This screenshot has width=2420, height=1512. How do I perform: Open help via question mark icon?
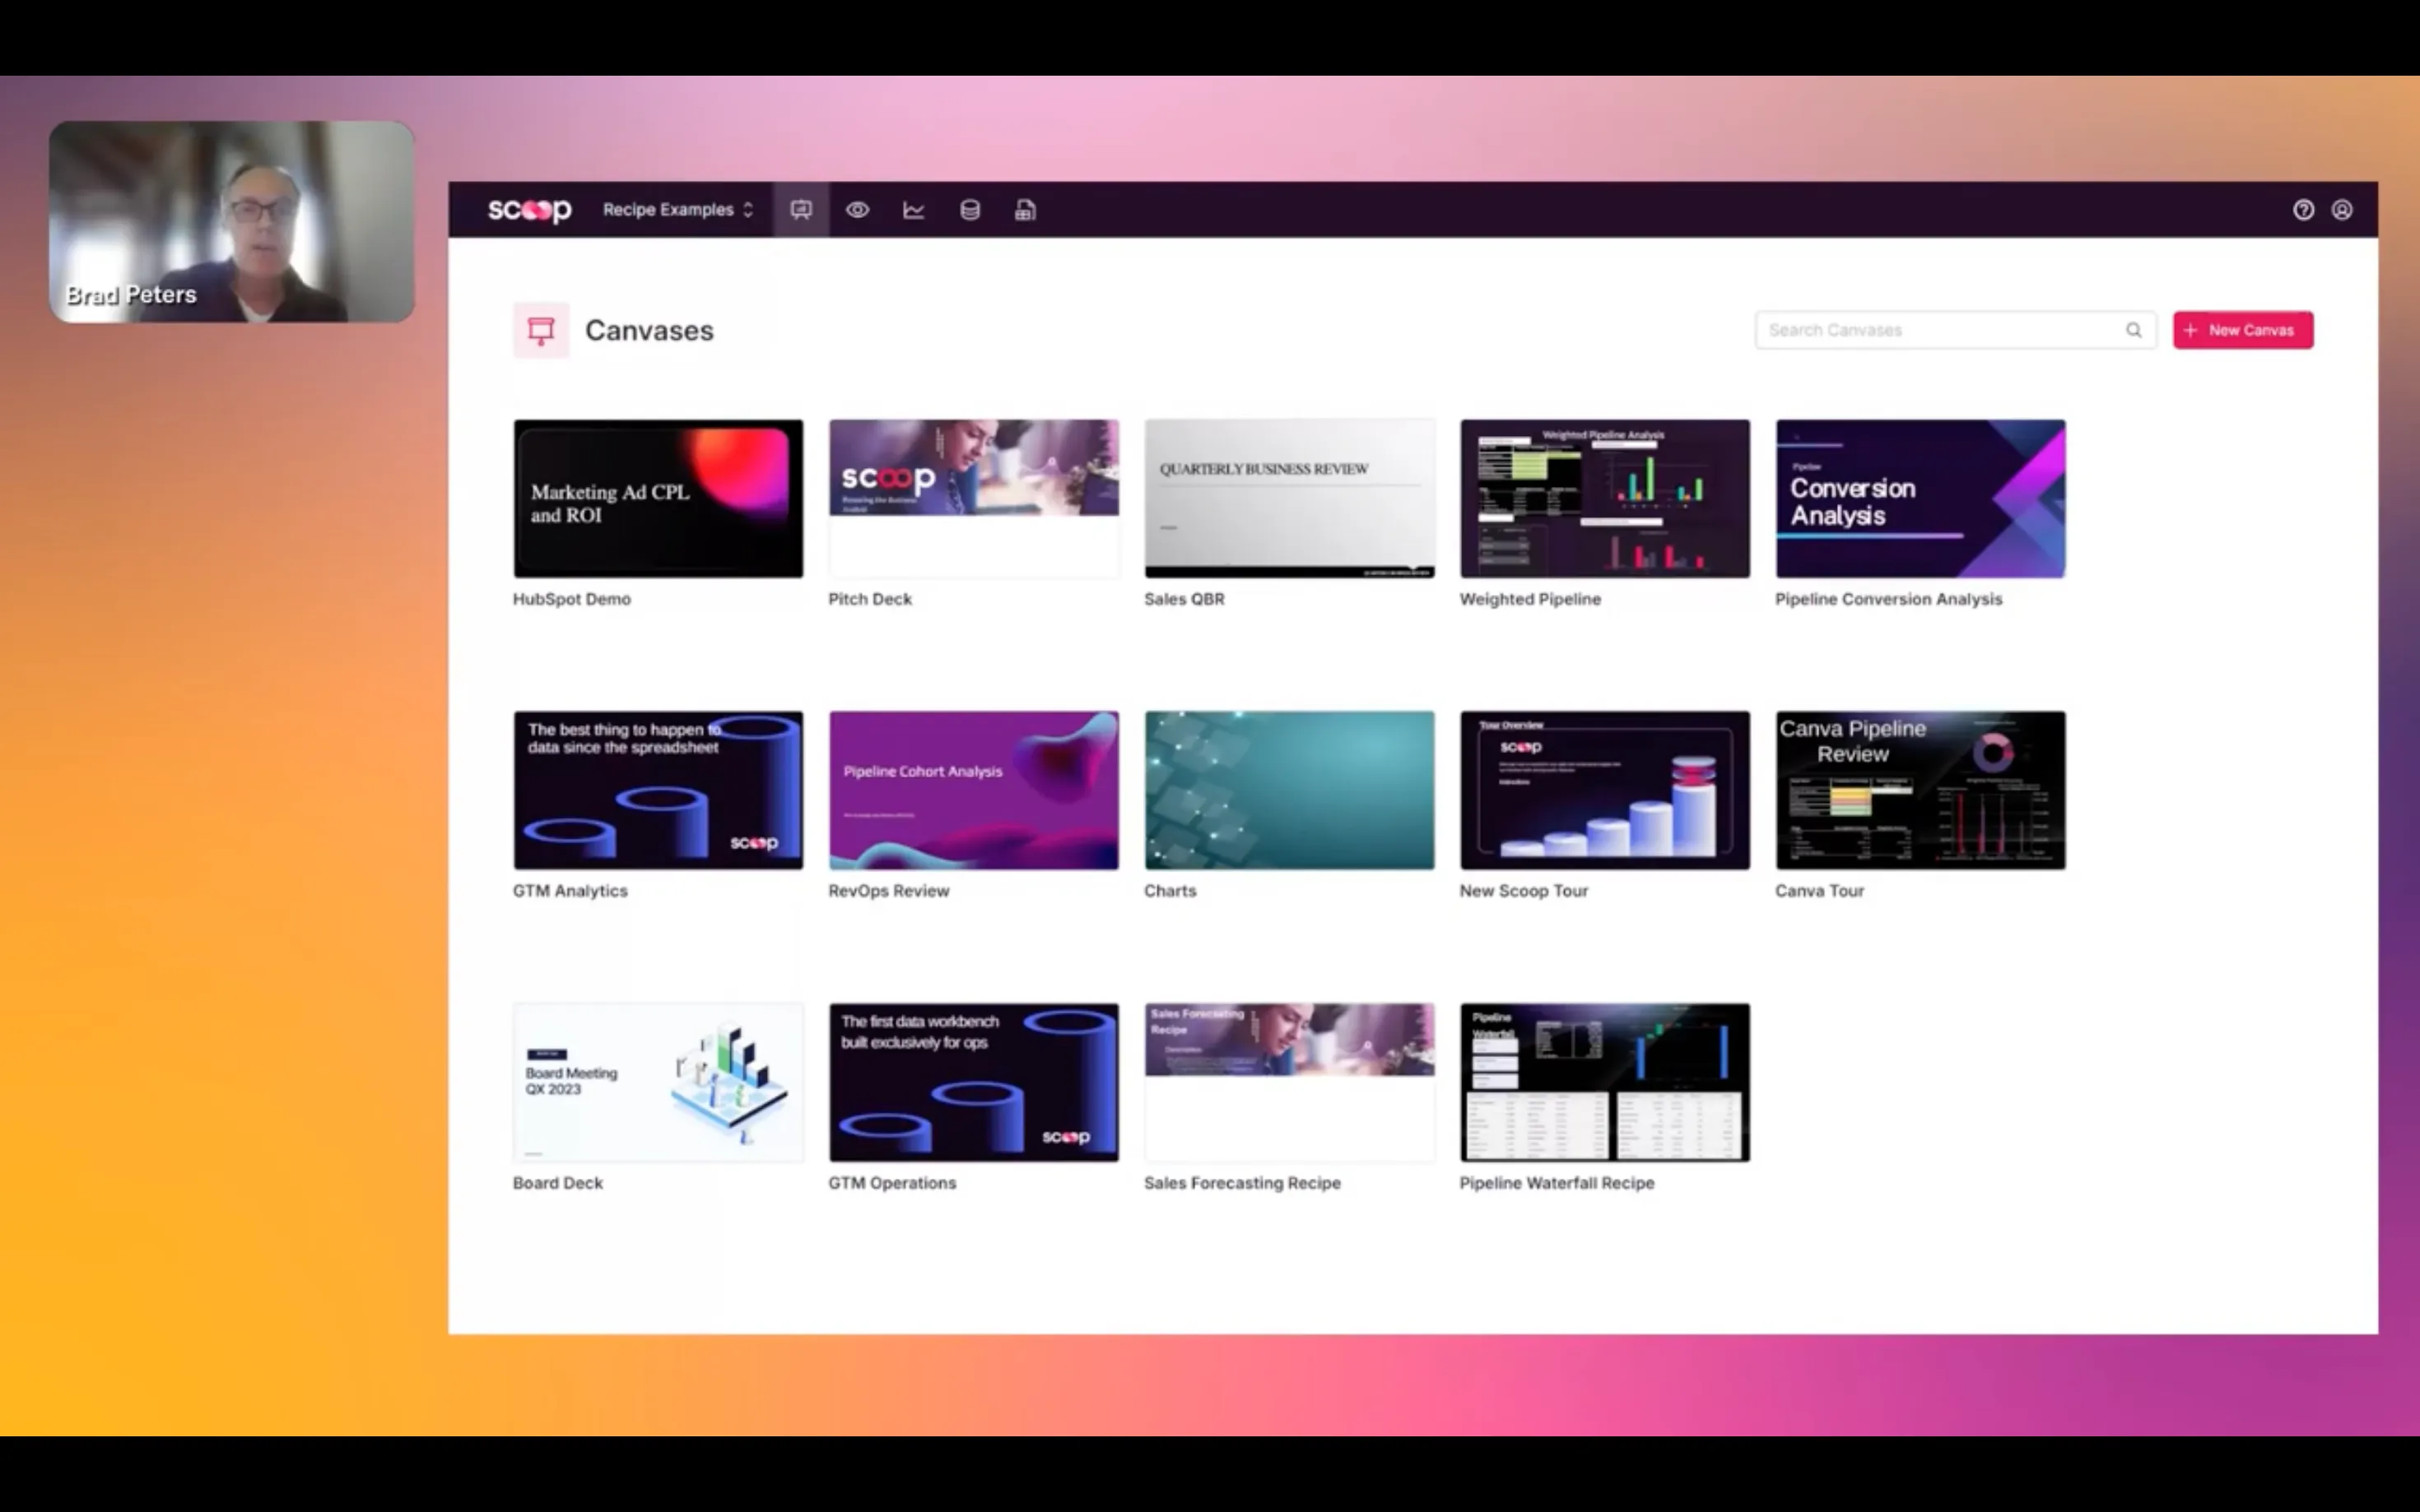point(2303,210)
